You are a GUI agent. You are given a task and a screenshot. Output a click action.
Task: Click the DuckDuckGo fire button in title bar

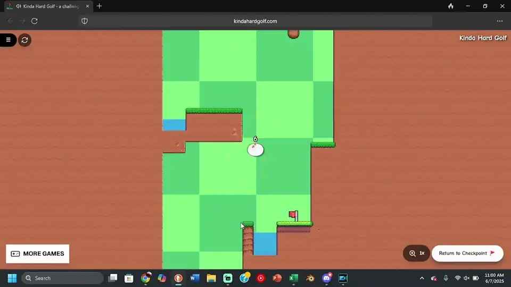451,6
